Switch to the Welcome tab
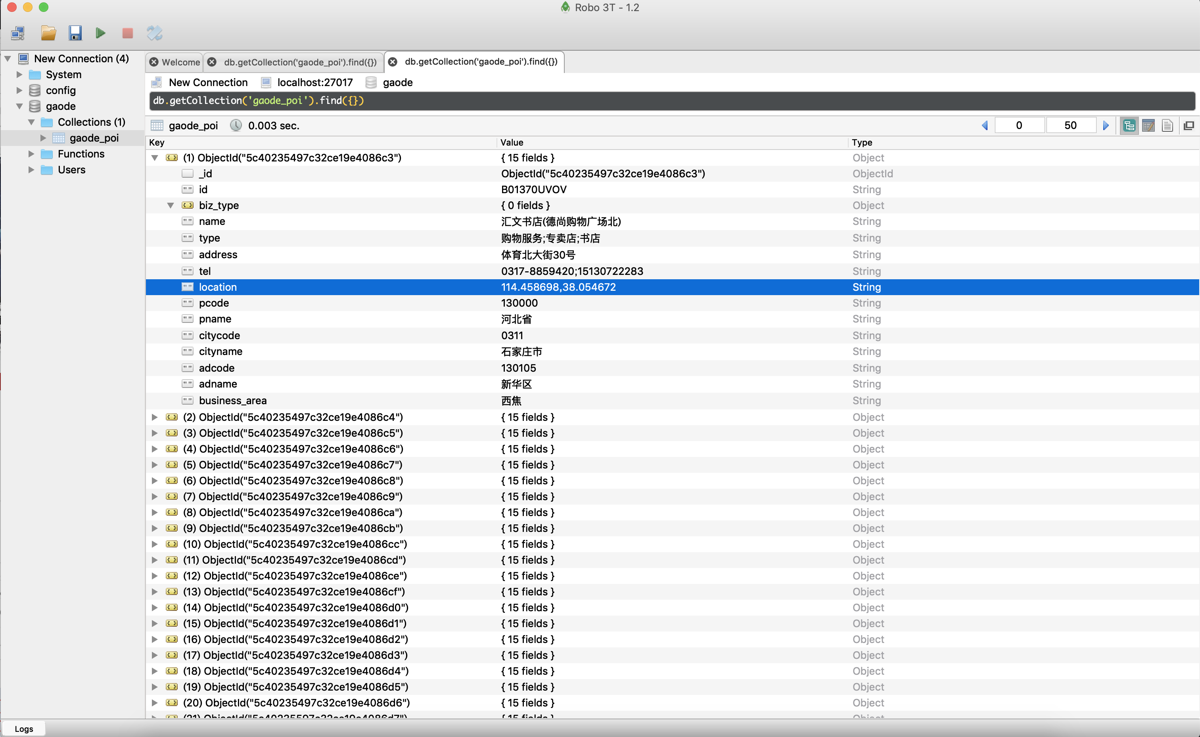Viewport: 1200px width, 737px height. pyautogui.click(x=181, y=62)
